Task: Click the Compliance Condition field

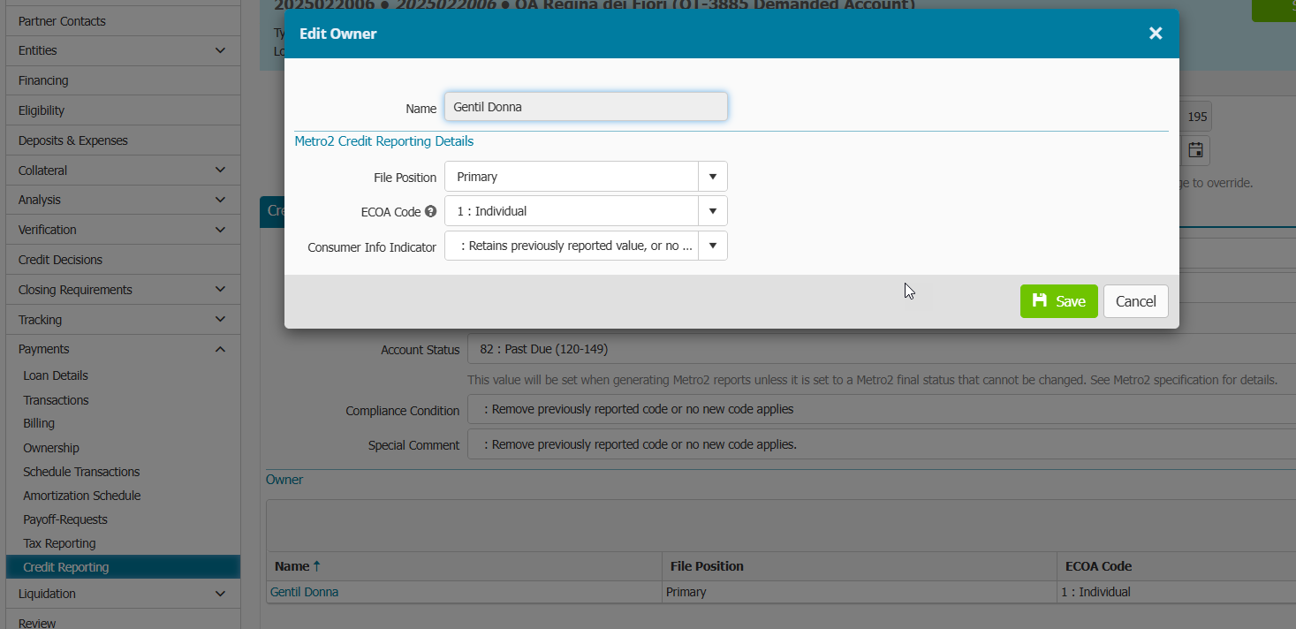Action: (x=881, y=410)
